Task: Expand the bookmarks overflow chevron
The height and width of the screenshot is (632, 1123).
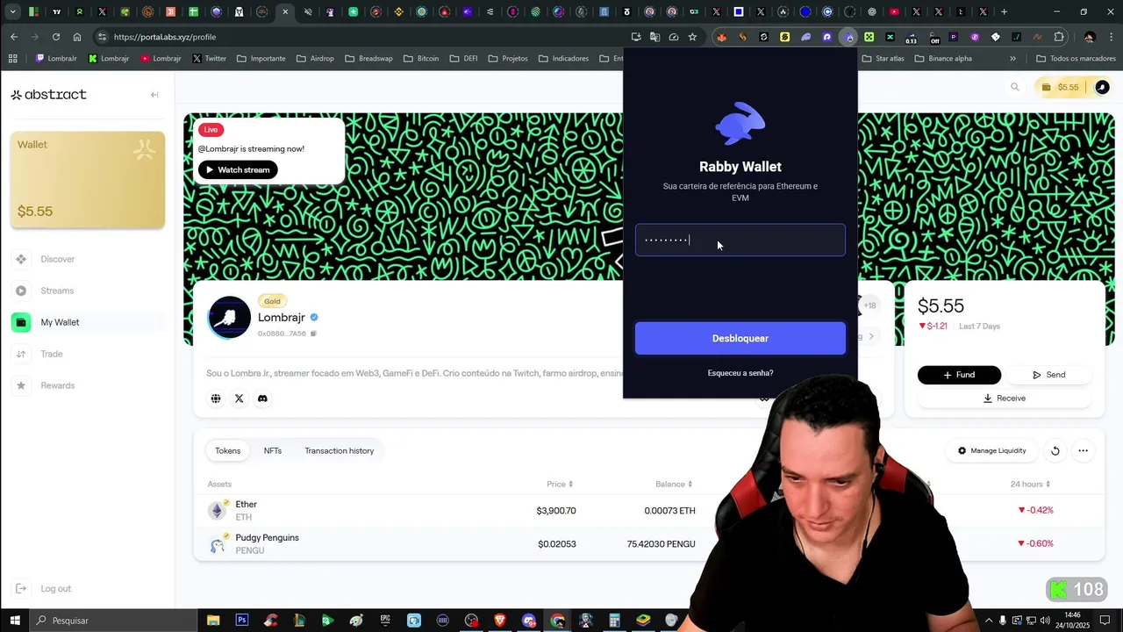Action: [1012, 59]
